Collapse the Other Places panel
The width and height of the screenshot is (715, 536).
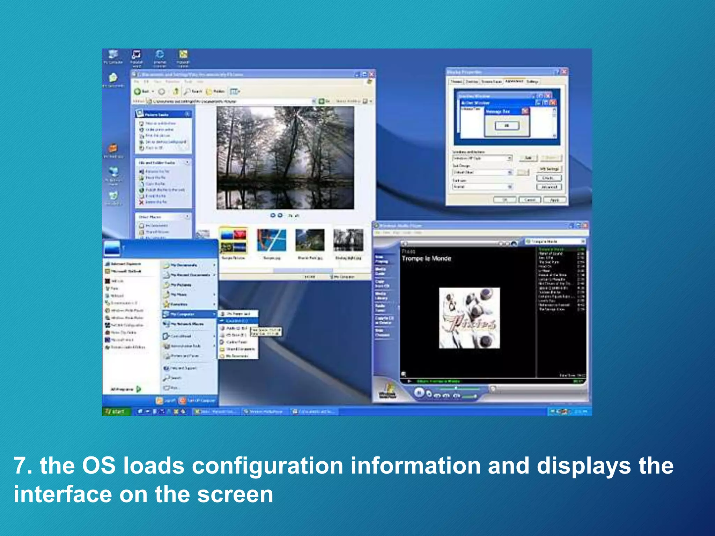pyautogui.click(x=187, y=217)
